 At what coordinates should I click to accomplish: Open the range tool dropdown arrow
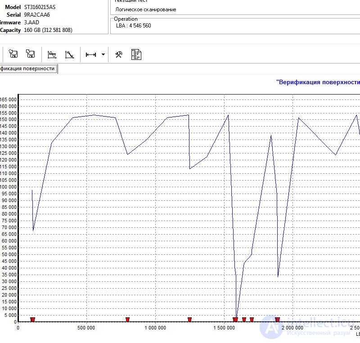pos(103,54)
